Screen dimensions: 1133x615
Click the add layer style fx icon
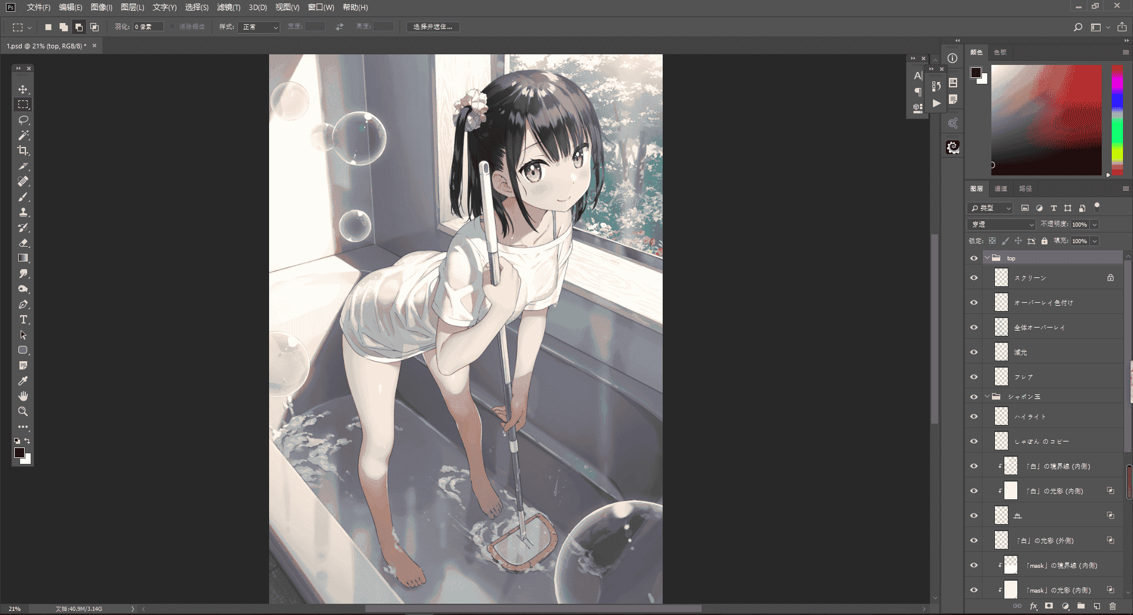(x=1033, y=606)
